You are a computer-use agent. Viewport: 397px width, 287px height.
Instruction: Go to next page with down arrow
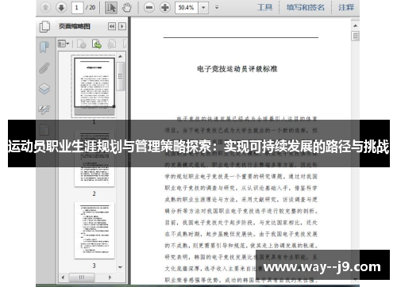[x=61, y=7]
